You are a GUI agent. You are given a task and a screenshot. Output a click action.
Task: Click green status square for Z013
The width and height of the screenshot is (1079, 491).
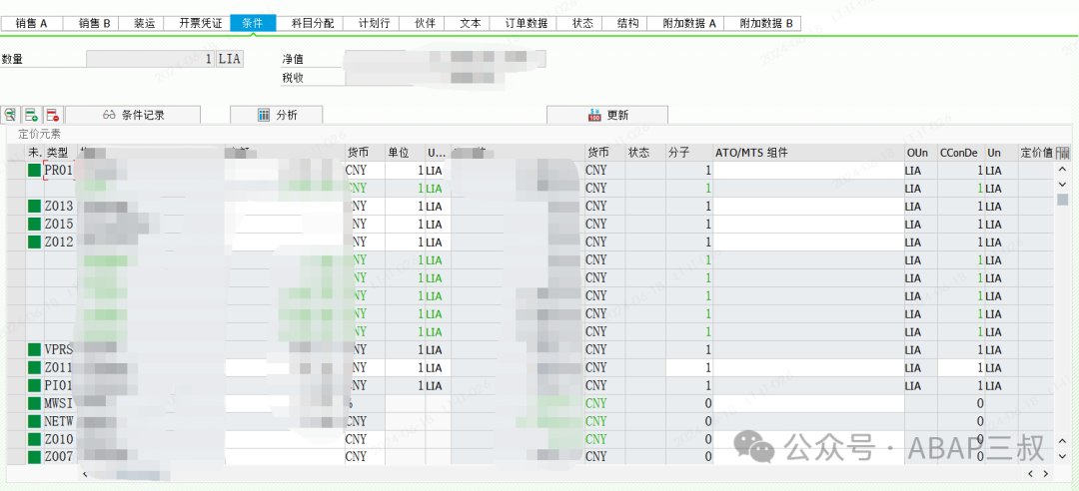[x=34, y=206]
